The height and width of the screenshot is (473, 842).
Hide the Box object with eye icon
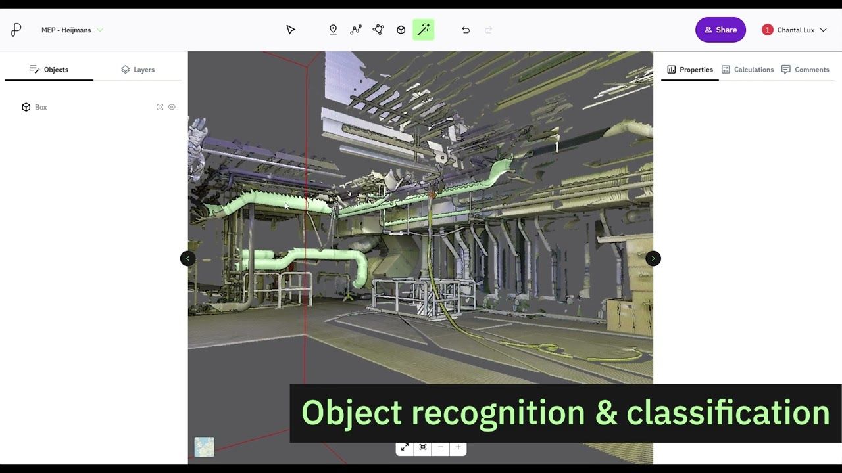click(x=172, y=107)
